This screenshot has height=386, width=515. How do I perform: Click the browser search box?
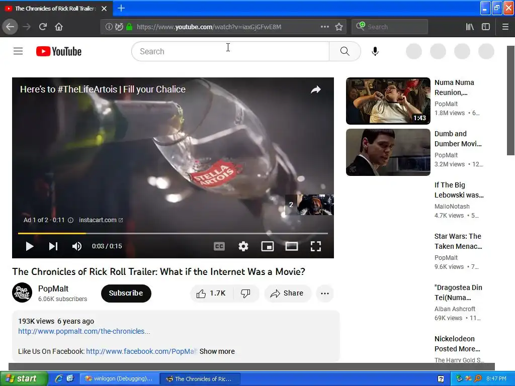click(x=390, y=27)
